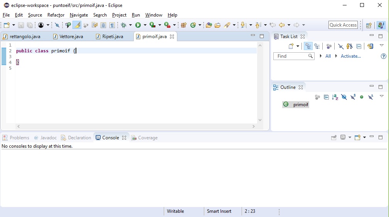Close the primoif.java editor tab

[x=172, y=37]
